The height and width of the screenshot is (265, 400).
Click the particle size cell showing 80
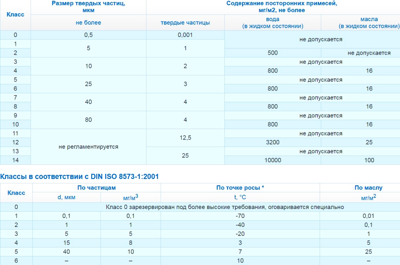[88, 120]
